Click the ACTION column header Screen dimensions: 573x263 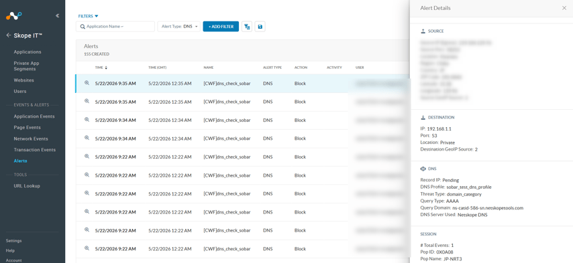(301, 68)
